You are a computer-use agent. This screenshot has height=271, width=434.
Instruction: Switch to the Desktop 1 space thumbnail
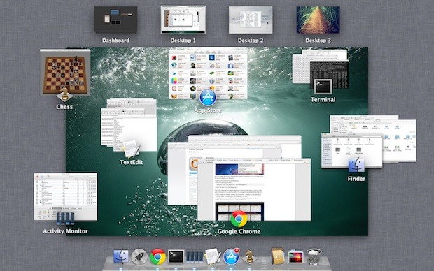(x=183, y=20)
